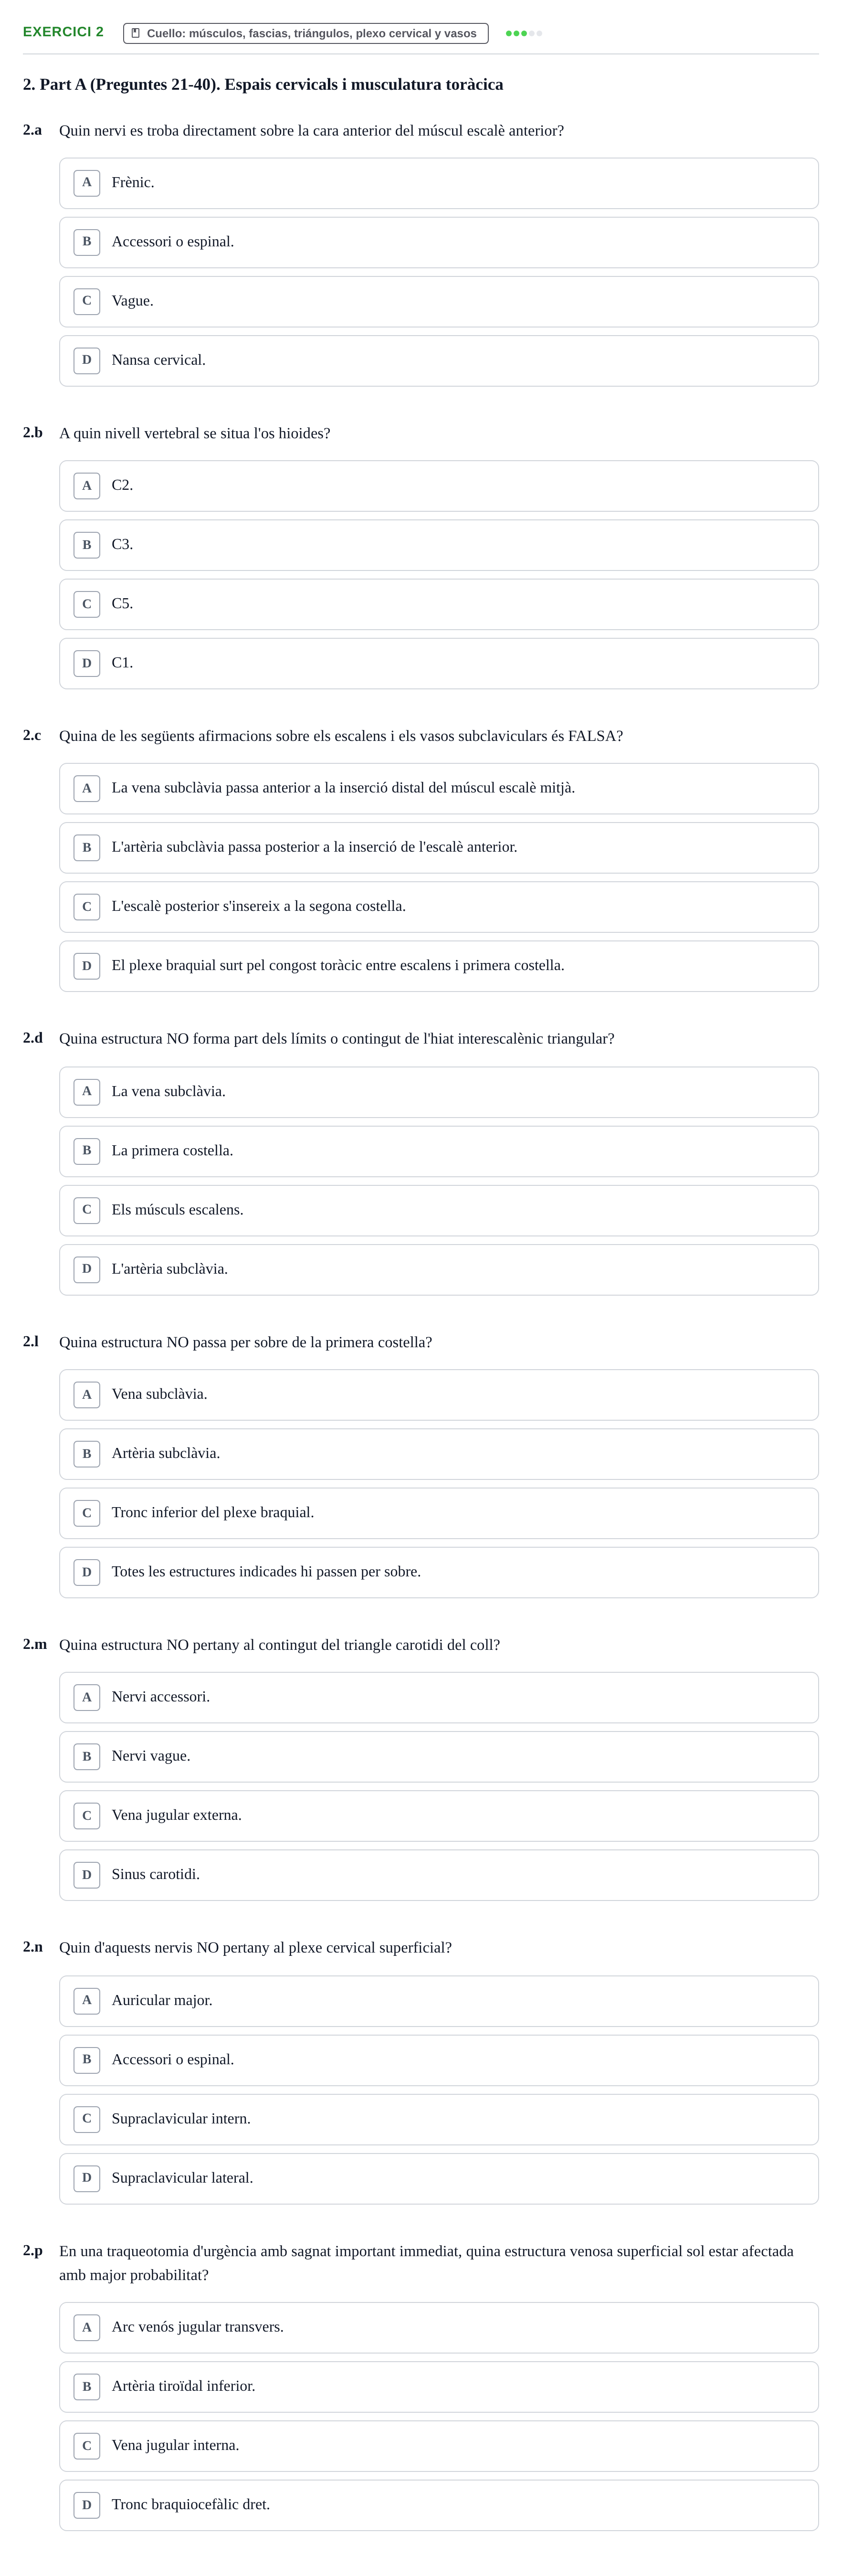842x2576 pixels.
Task: Click the green difficulty dots indicator
Action: point(523,33)
